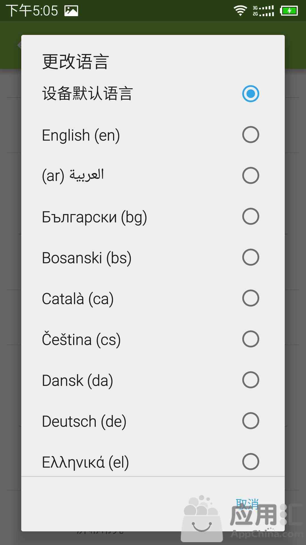Pick the Dansk (da) radio button
Image resolution: width=306 pixels, height=545 pixels.
[x=250, y=380]
